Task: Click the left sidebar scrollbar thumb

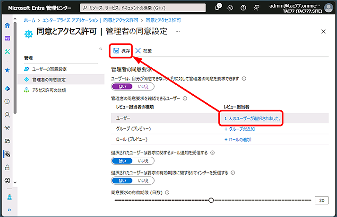Action: [15, 67]
